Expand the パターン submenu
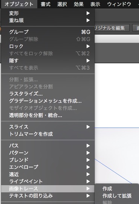The width and height of the screenshot is (139, 204). click(48, 153)
